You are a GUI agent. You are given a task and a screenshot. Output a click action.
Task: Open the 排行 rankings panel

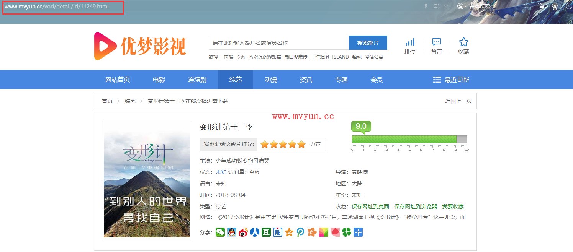409,45
